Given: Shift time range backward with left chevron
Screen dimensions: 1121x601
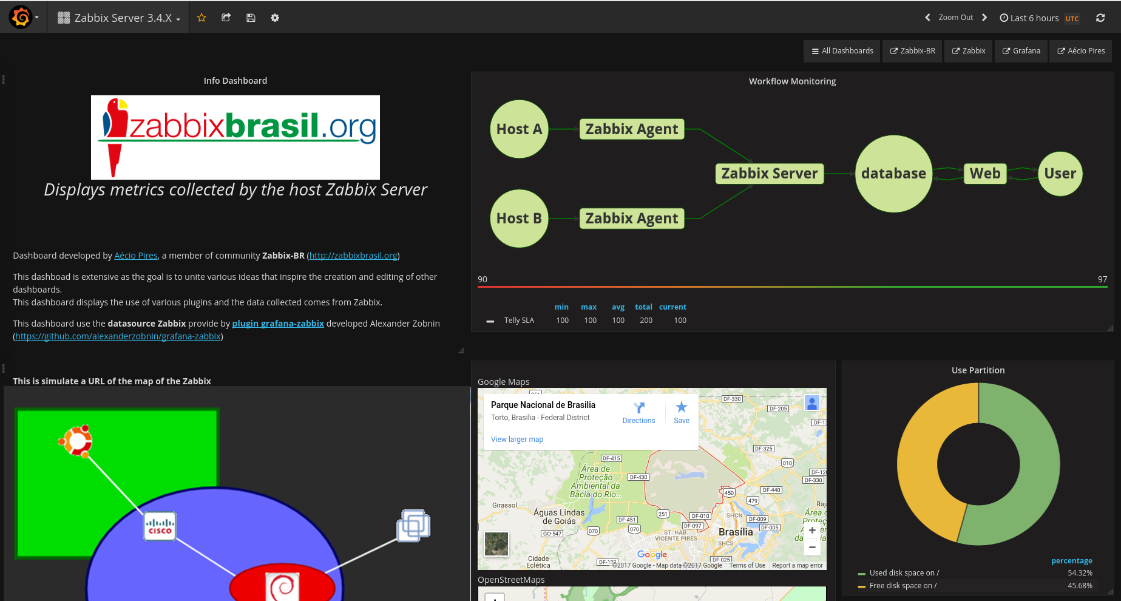Looking at the screenshot, I should click(927, 18).
